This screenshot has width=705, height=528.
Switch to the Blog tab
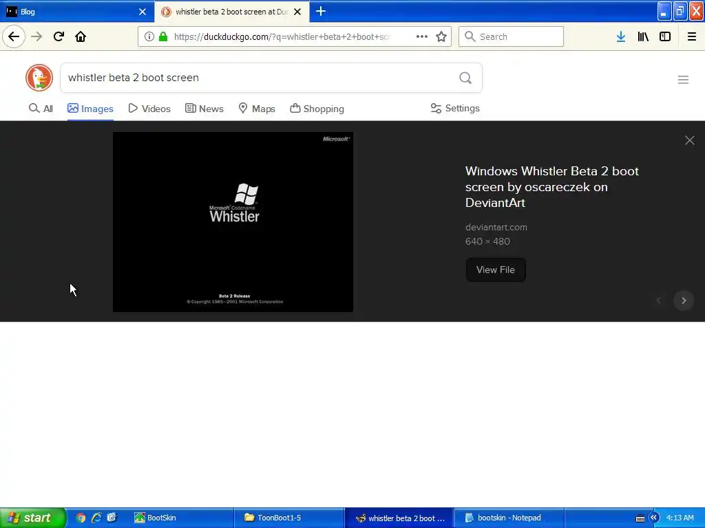pyautogui.click(x=77, y=12)
